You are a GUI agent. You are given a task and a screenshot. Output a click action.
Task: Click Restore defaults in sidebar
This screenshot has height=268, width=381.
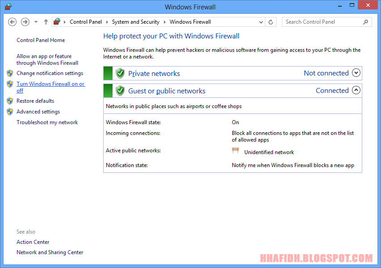tap(35, 101)
